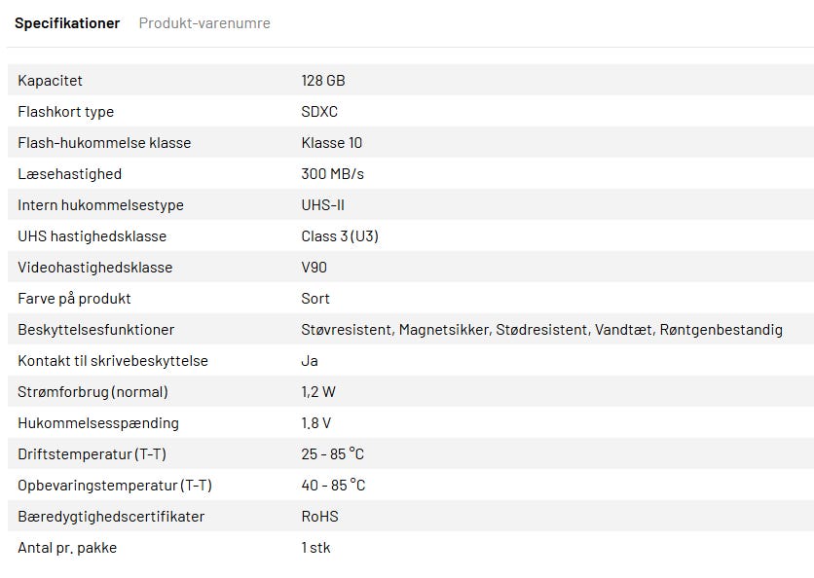Select the 300 MB/s read speed value
Viewport: 814px width, 578px height.
[x=332, y=174]
